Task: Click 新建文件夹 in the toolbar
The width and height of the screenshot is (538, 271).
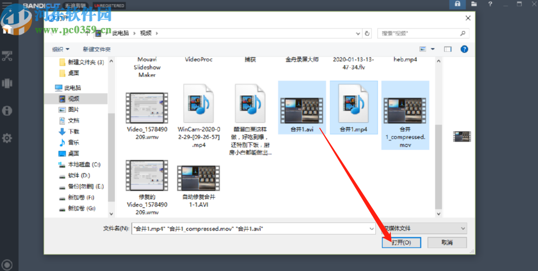Action: (x=97, y=49)
